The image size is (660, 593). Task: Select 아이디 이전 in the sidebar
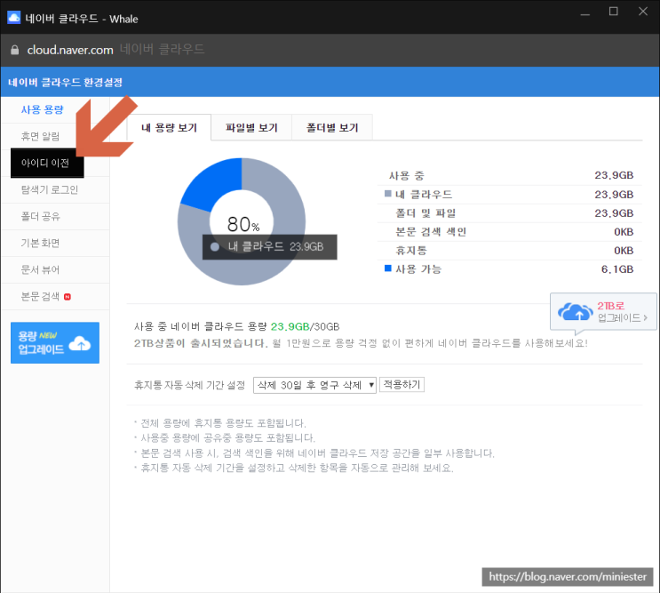tap(47, 163)
